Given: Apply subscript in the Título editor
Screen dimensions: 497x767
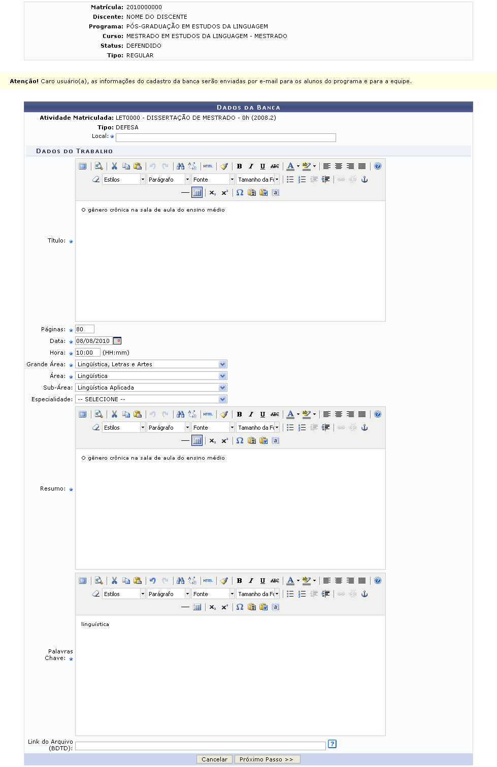Looking at the screenshot, I should (213, 193).
